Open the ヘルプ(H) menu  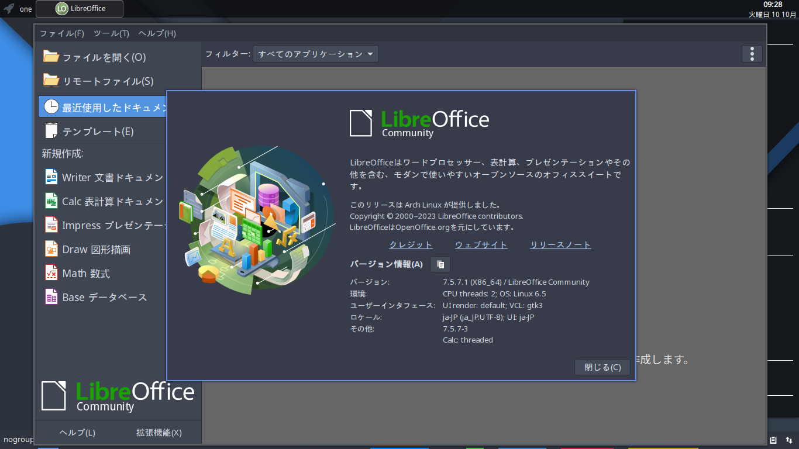(x=157, y=33)
